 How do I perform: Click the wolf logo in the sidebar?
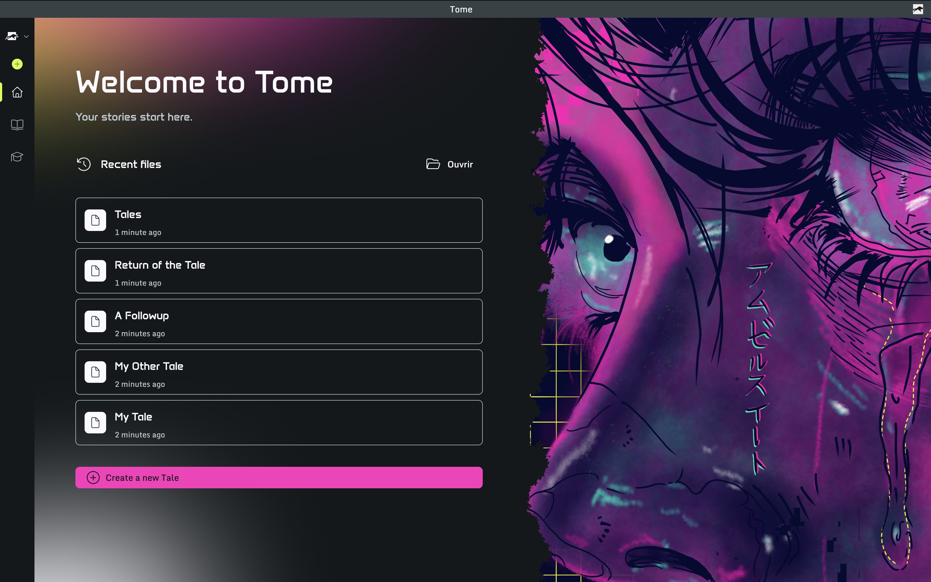click(x=12, y=36)
